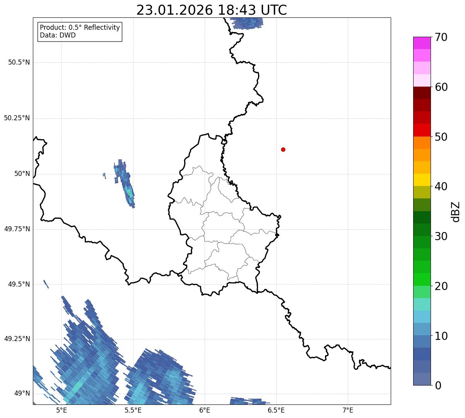465x418 pixels.
Task: Click the longitude label "7°E"
Action: point(348,410)
